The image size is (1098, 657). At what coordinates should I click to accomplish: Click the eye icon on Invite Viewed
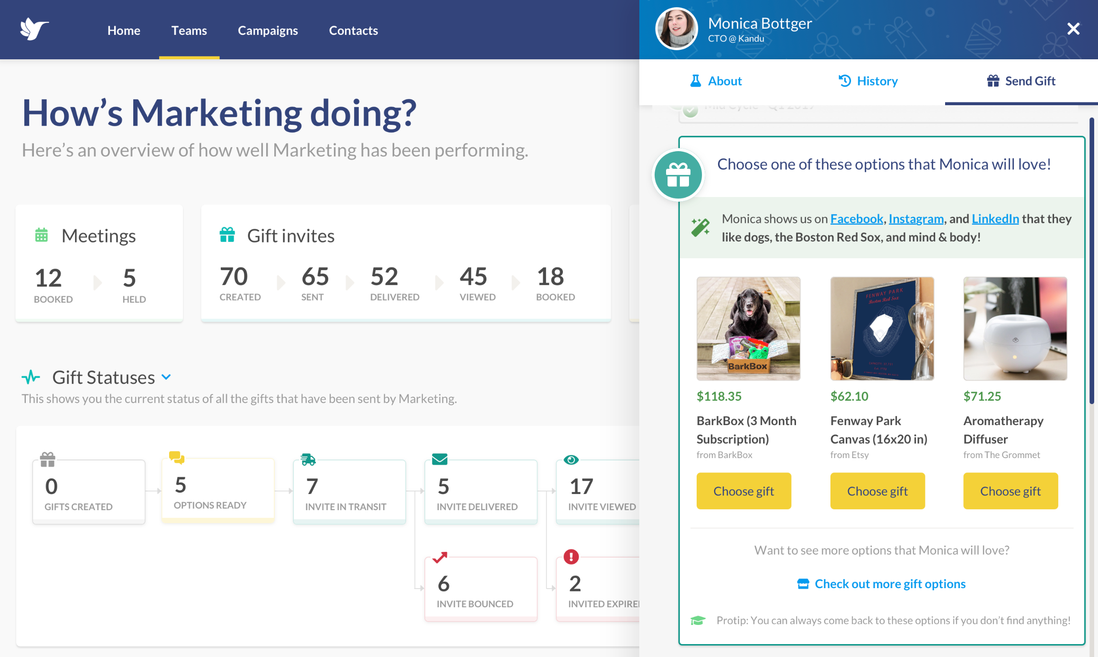pos(571,460)
